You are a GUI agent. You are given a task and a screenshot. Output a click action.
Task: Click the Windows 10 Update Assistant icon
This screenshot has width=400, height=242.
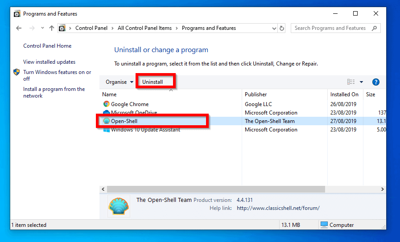[x=107, y=130]
